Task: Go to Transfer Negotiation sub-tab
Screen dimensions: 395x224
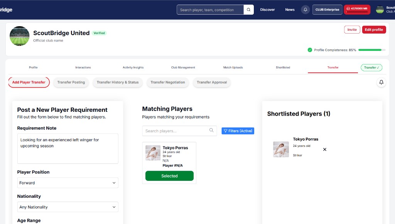Action: tap(168, 82)
